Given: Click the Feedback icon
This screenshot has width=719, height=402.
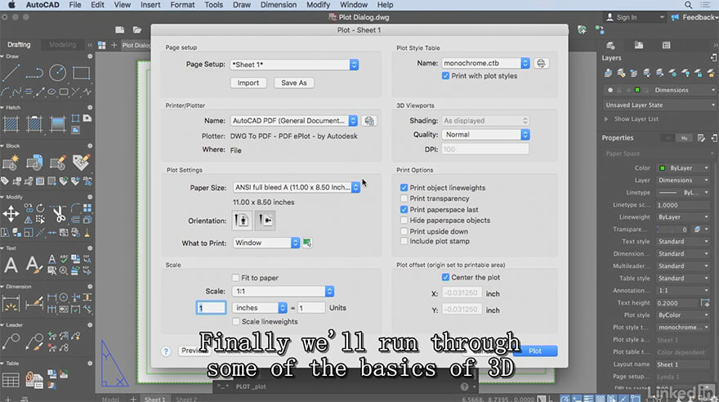Looking at the screenshot, I should click(675, 17).
